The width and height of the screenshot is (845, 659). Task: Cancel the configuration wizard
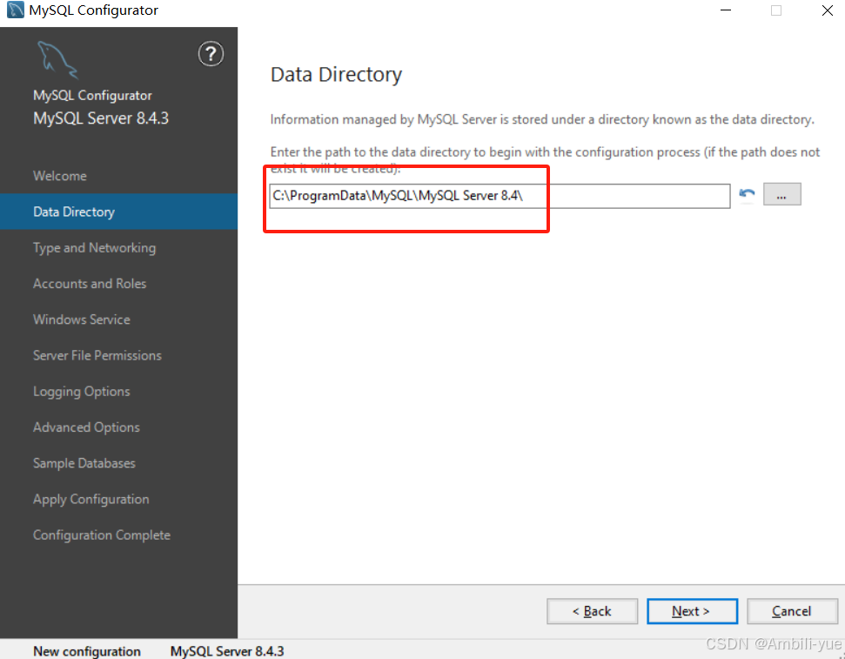pos(792,611)
